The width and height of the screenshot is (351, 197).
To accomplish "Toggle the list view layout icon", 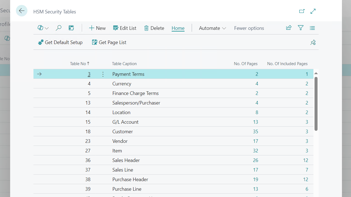I will tap(312, 28).
